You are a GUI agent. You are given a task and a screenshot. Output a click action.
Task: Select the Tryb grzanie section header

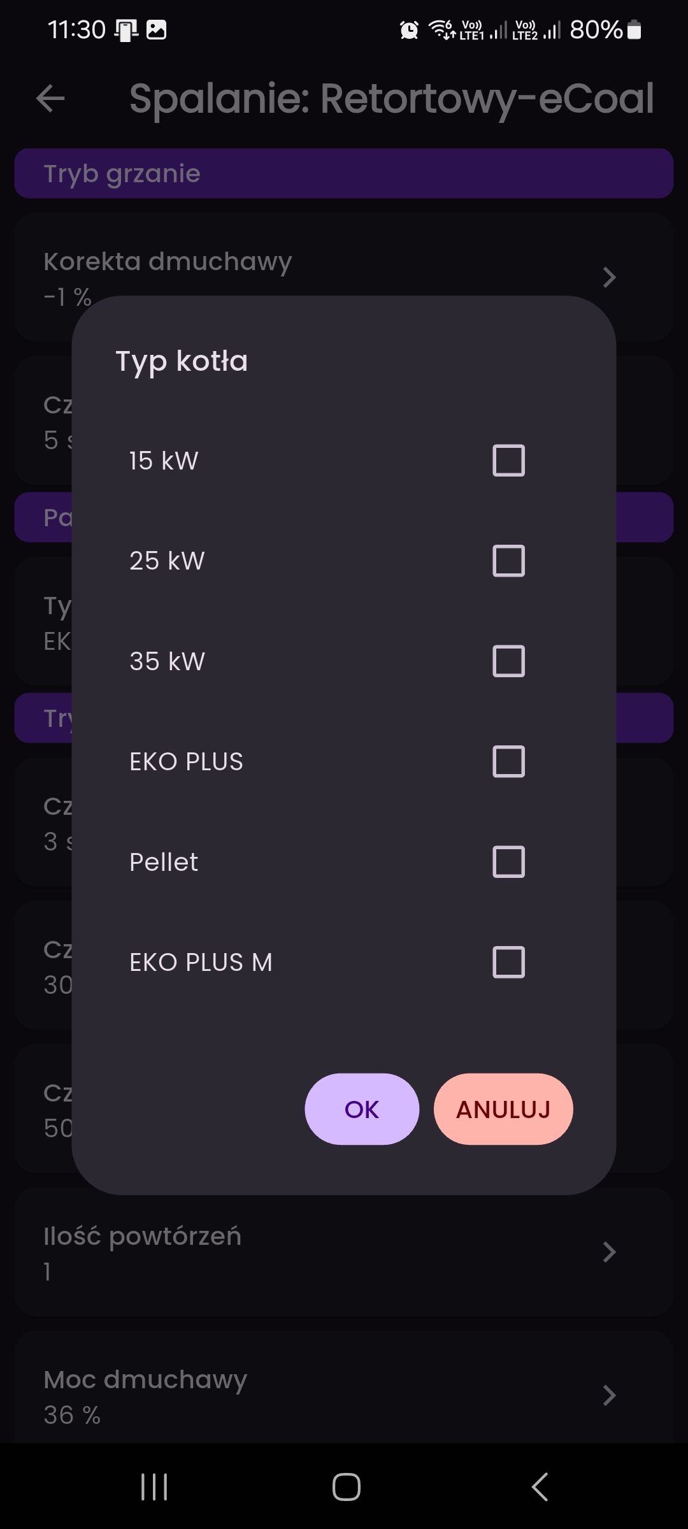tap(344, 173)
